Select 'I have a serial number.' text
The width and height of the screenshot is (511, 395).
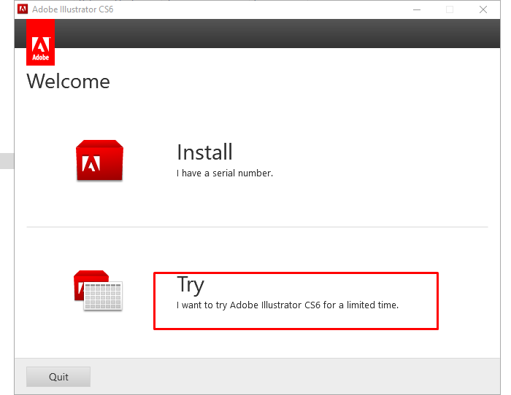tap(225, 173)
